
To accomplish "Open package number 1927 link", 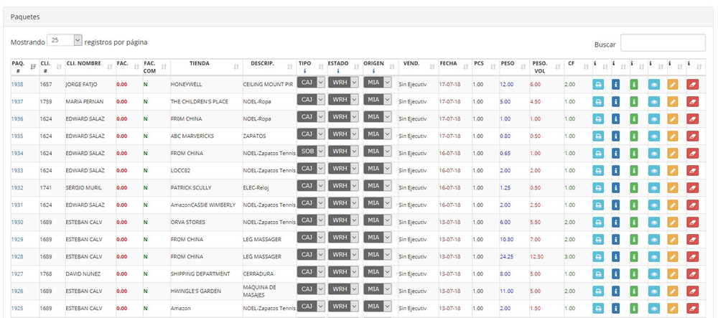I will click(x=17, y=274).
